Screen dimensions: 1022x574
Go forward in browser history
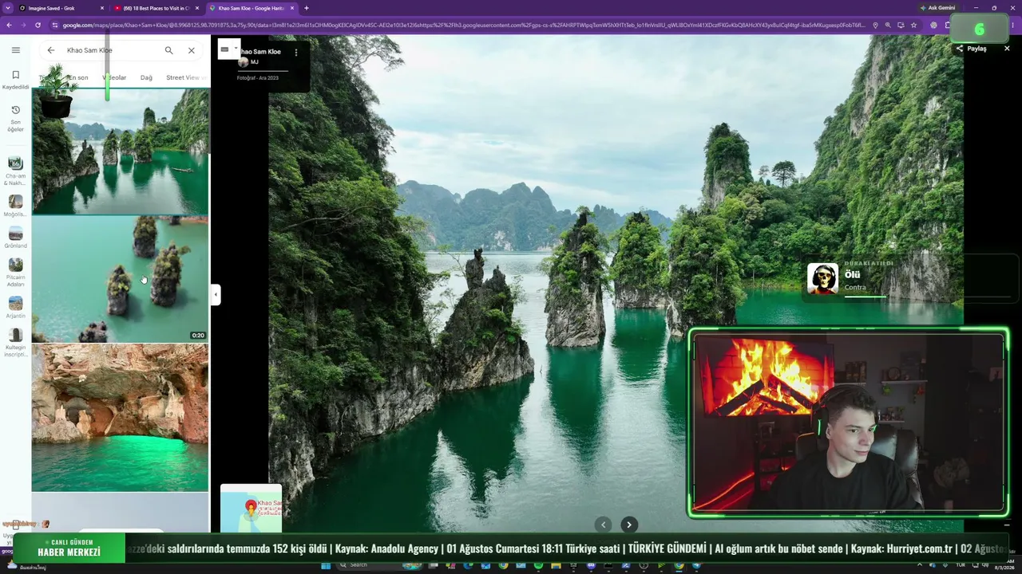[23, 25]
